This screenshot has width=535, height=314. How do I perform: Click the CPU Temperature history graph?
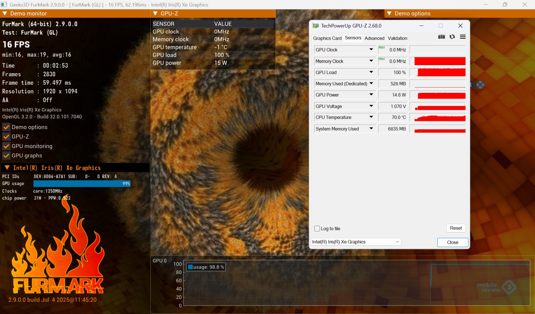click(438, 118)
